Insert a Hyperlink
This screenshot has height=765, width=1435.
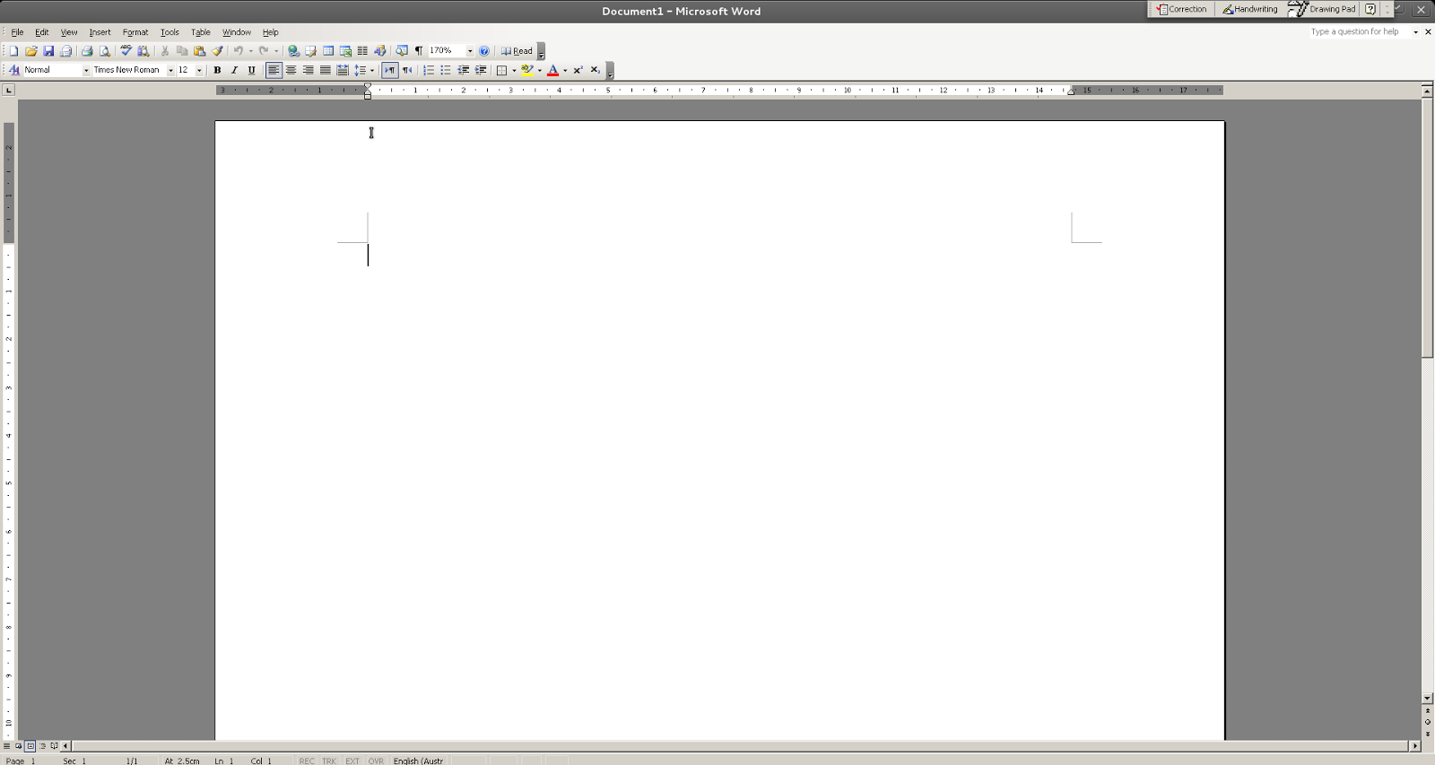coord(293,51)
